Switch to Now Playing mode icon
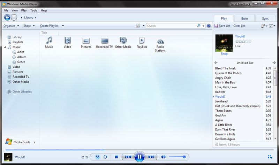Viewport: 279px width, 165px height. [270, 157]
